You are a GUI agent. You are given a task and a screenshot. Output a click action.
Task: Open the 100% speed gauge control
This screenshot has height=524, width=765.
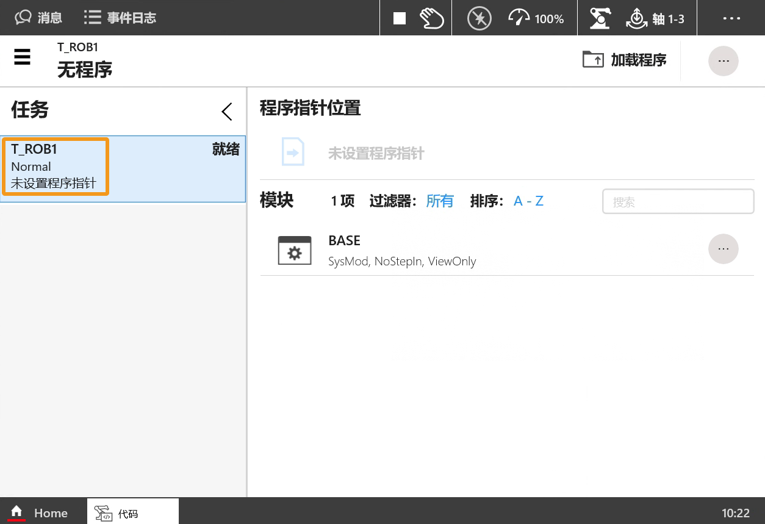(x=536, y=18)
